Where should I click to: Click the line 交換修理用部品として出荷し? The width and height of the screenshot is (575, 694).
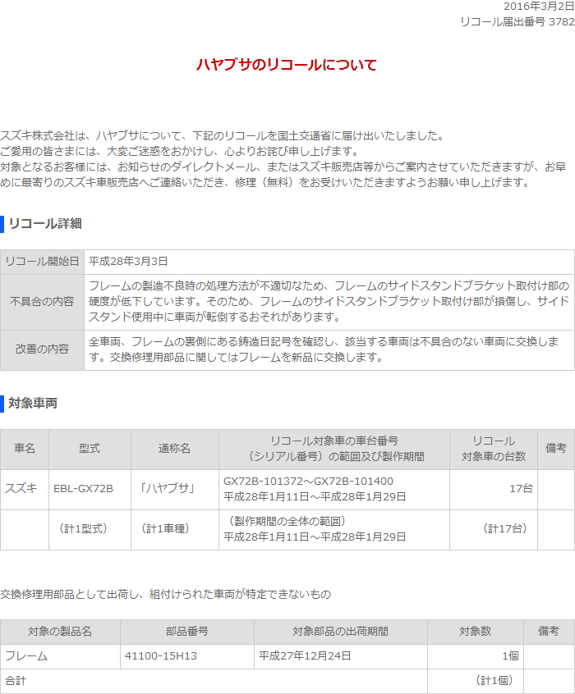tap(165, 595)
